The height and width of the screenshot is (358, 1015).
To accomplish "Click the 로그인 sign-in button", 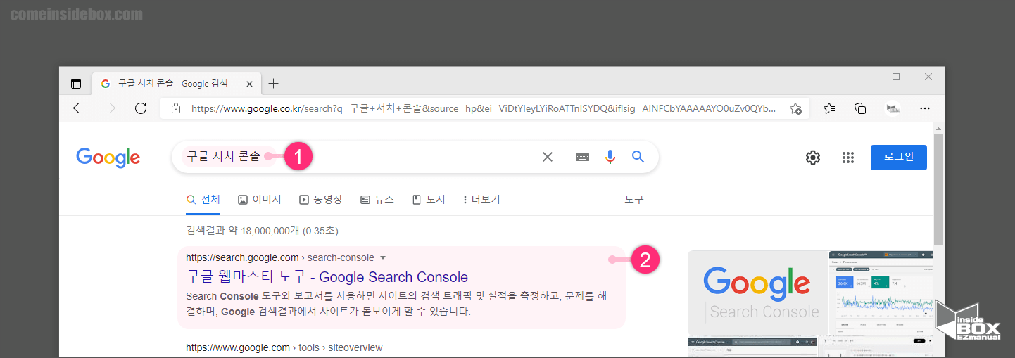I will pyautogui.click(x=899, y=157).
